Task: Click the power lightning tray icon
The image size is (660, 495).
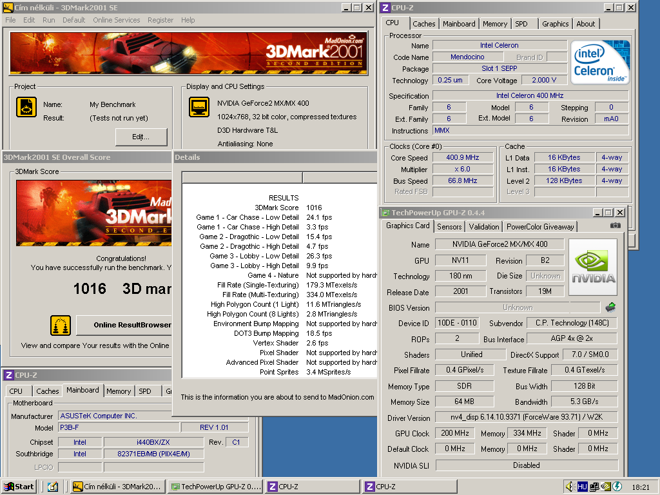Action: 617,487
